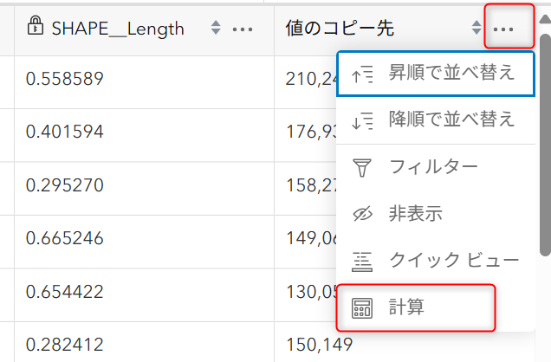Select 降順で並べ替え menu item

436,120
